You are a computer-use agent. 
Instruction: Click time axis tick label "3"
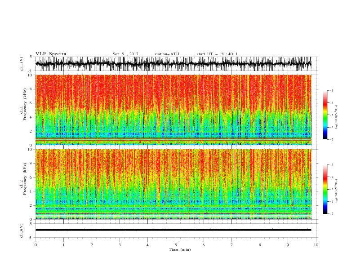tap(120, 245)
